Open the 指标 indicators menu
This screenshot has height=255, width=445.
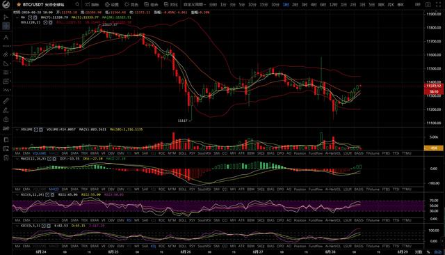92,5
